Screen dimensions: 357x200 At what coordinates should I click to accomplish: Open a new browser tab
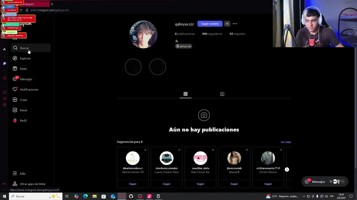tap(52, 4)
